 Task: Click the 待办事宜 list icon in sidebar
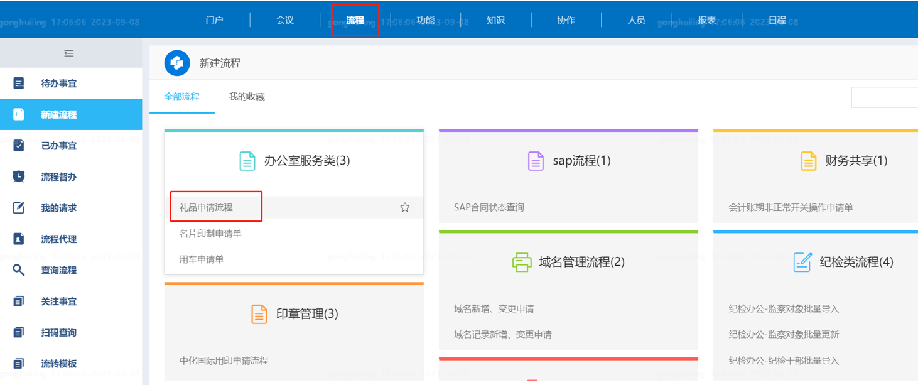click(19, 83)
